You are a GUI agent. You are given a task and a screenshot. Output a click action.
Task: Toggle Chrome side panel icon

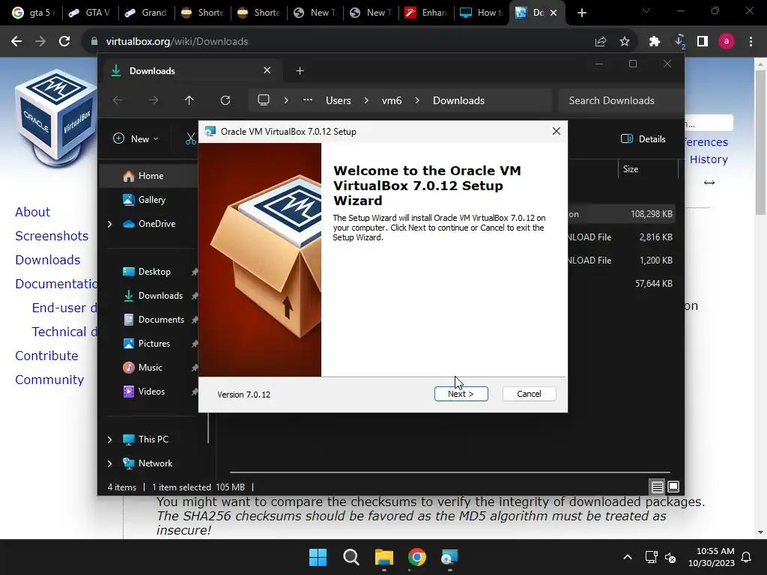click(703, 42)
